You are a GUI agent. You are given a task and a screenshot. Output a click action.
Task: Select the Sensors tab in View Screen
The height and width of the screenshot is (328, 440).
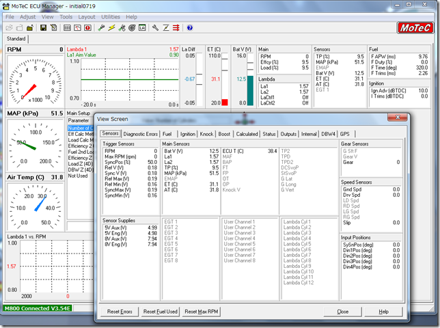coord(110,133)
